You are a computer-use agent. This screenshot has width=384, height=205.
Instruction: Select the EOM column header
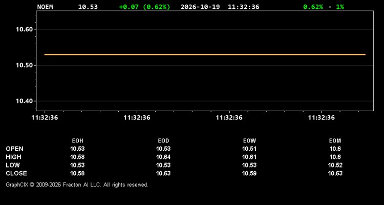tap(335, 141)
